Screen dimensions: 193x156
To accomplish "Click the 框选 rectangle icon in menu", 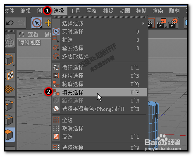I will point(56,40).
